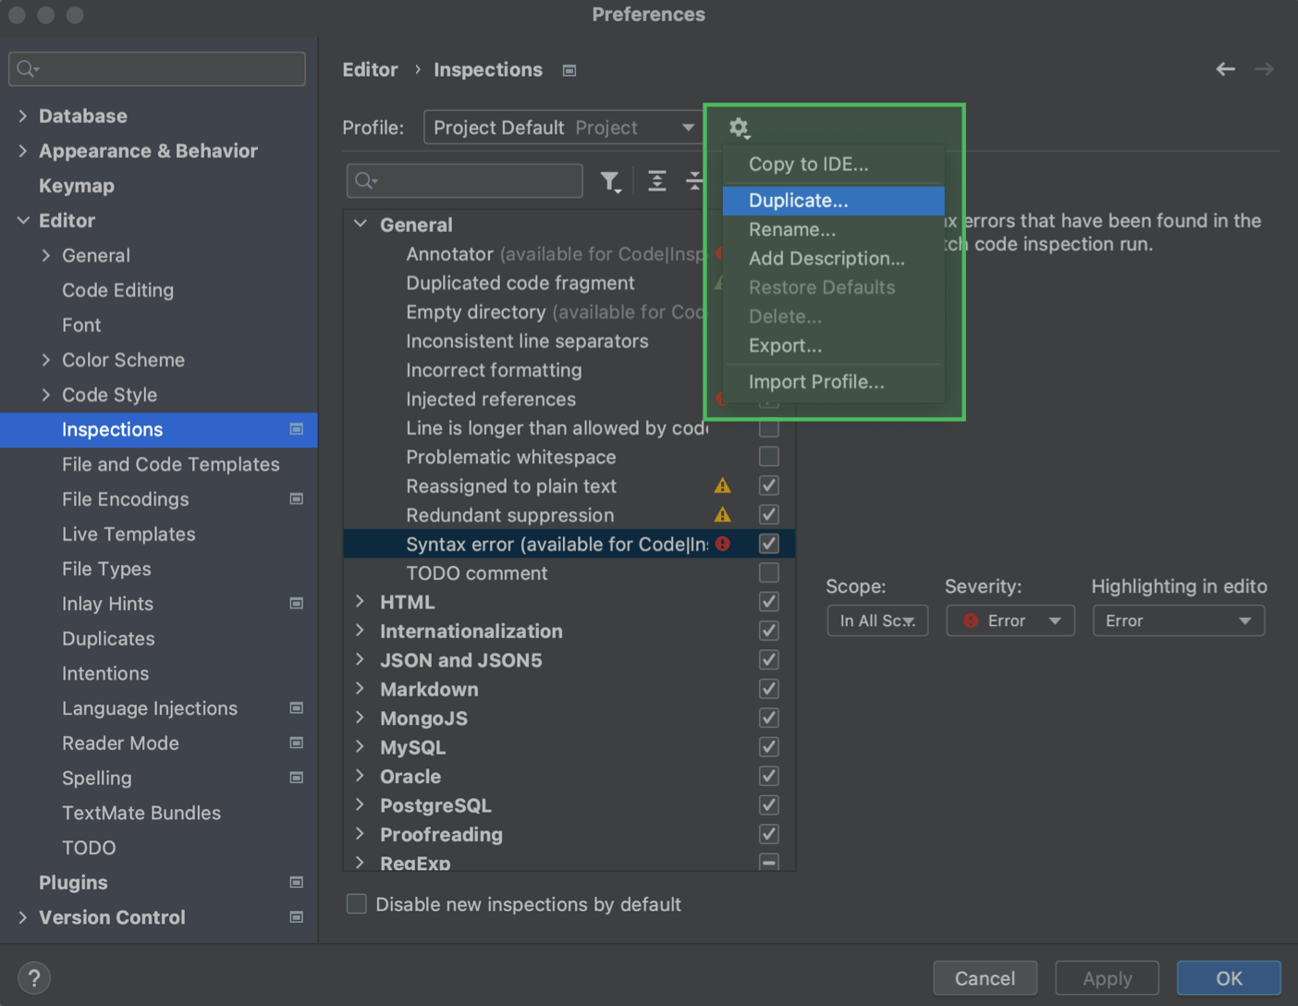Open the Severity dropdown showing Error
The height and width of the screenshot is (1006, 1298).
click(x=1010, y=620)
